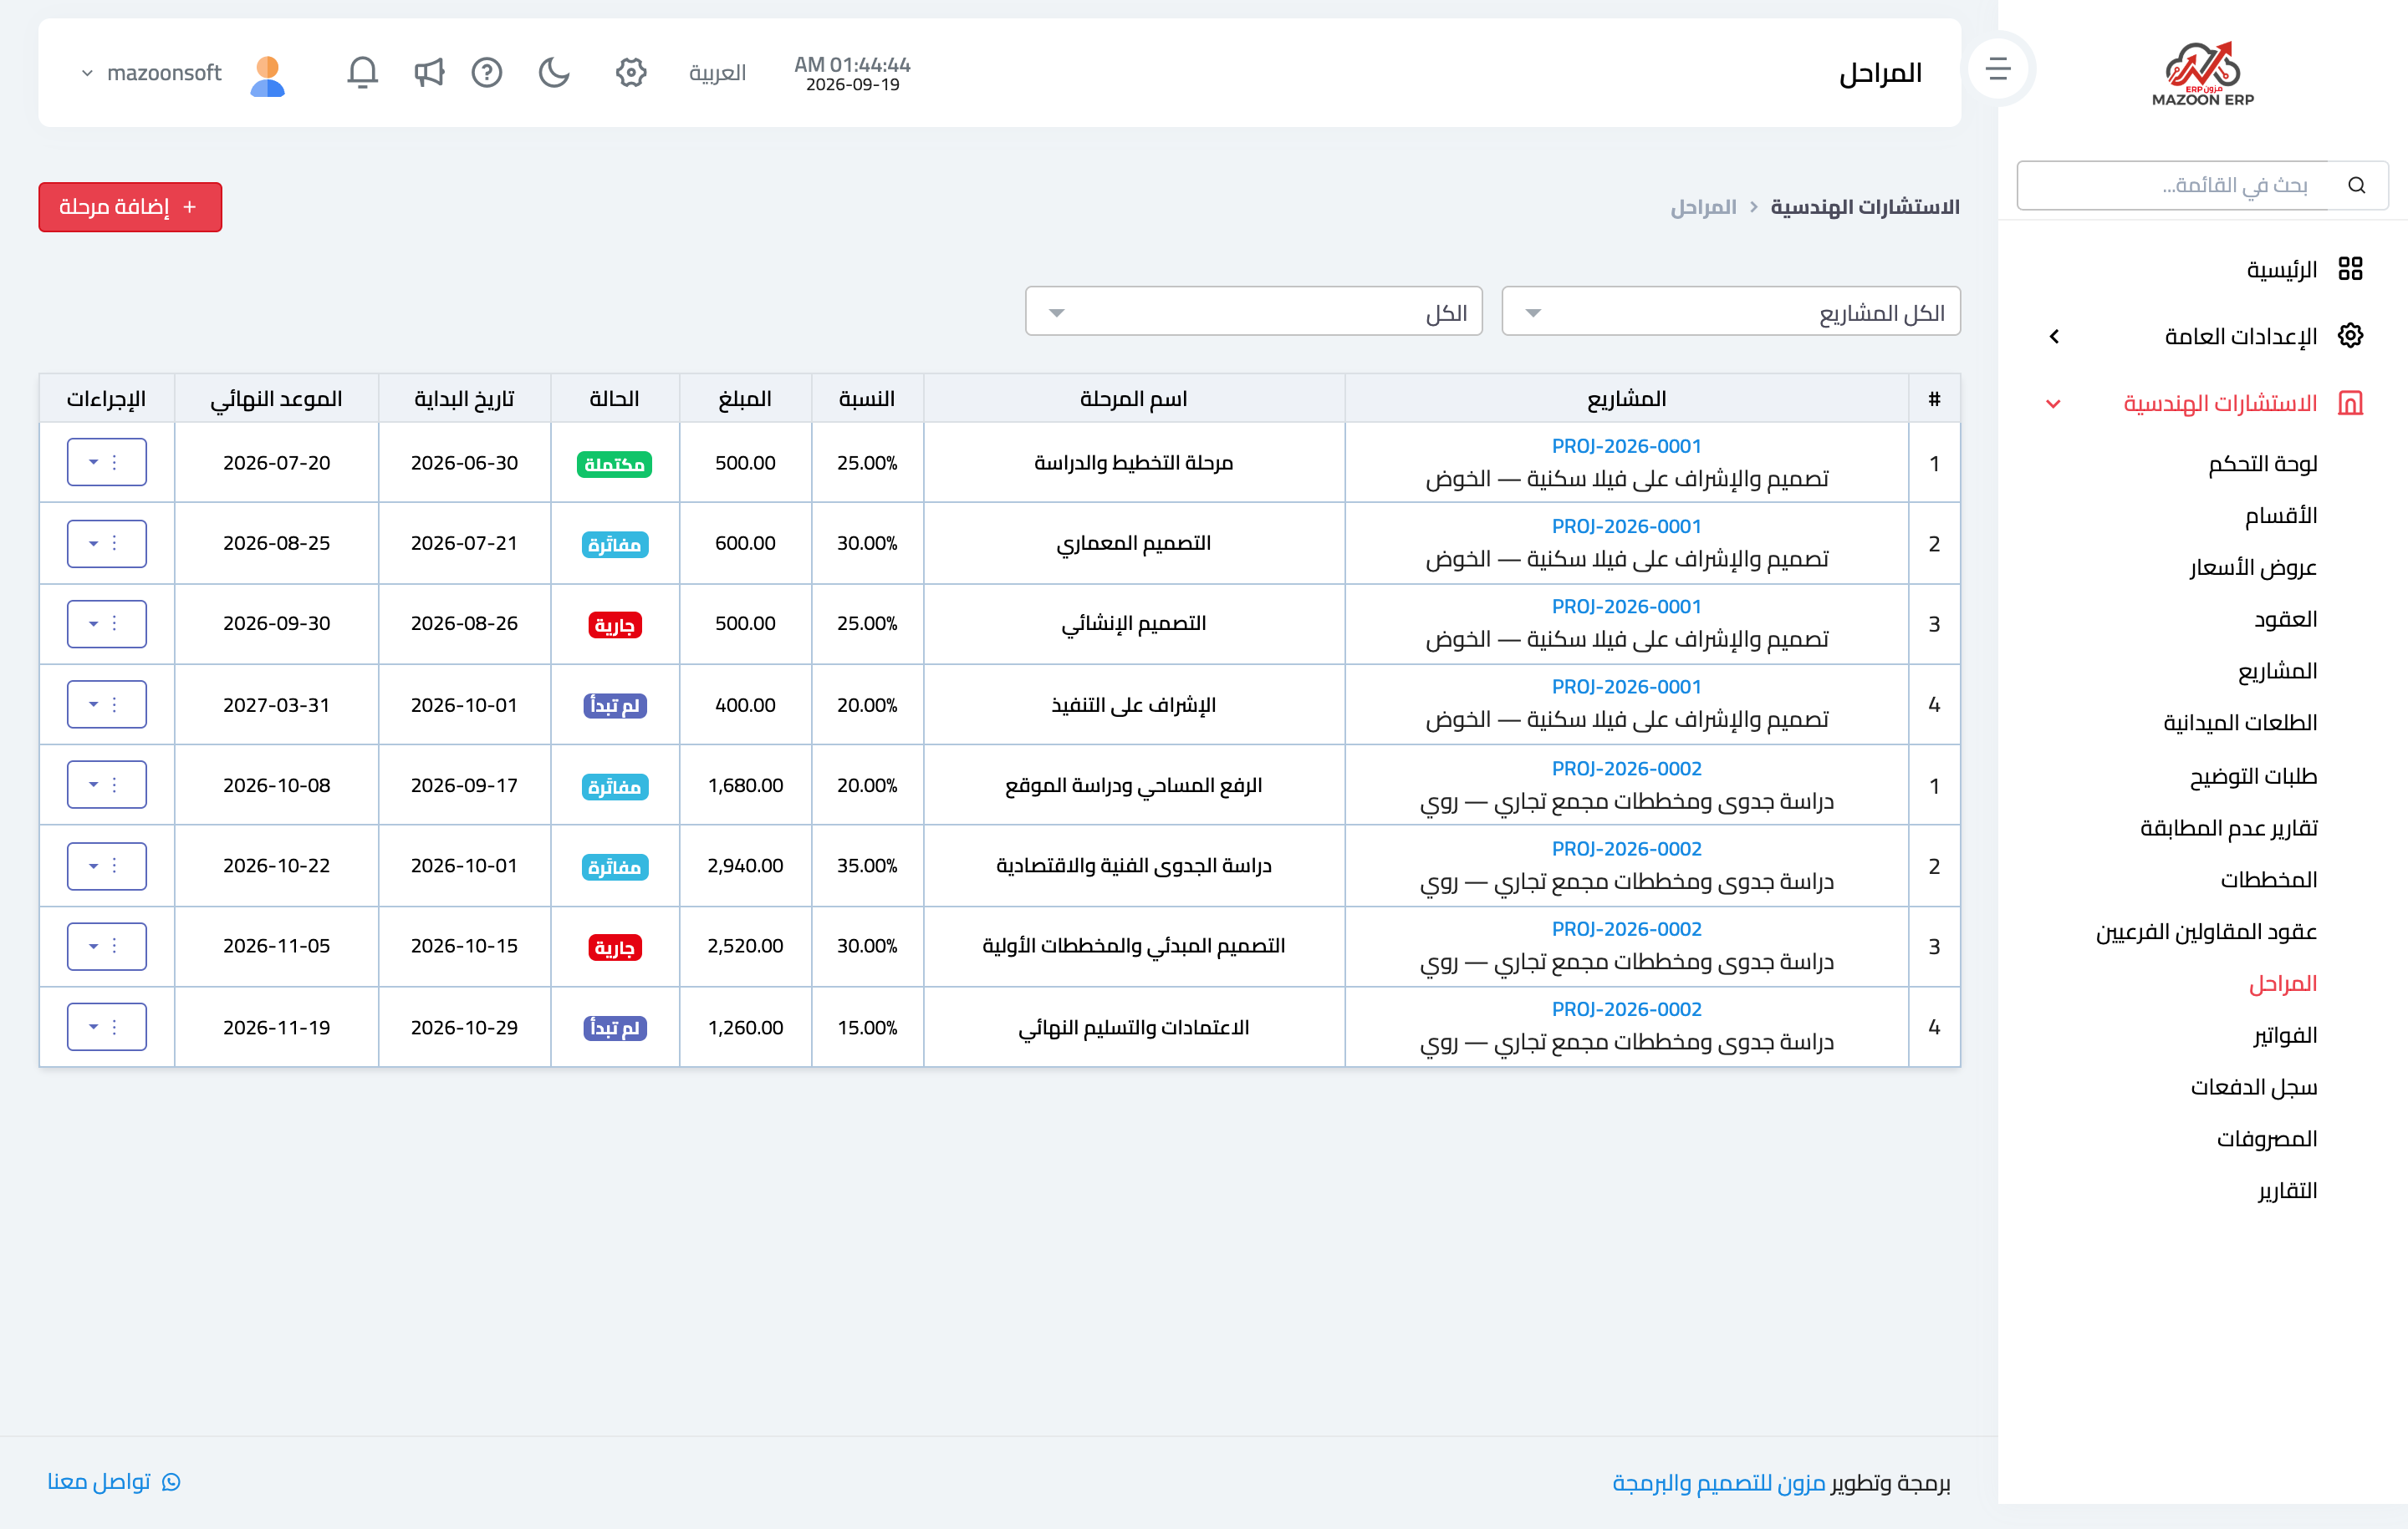Image resolution: width=2408 pixels, height=1529 pixels.
Task: Open actions dropdown for الرفع المساحي row
Action: click(106, 785)
